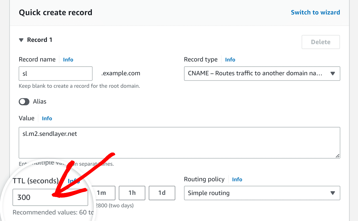
Task: Click into the Record name field
Action: click(55, 74)
